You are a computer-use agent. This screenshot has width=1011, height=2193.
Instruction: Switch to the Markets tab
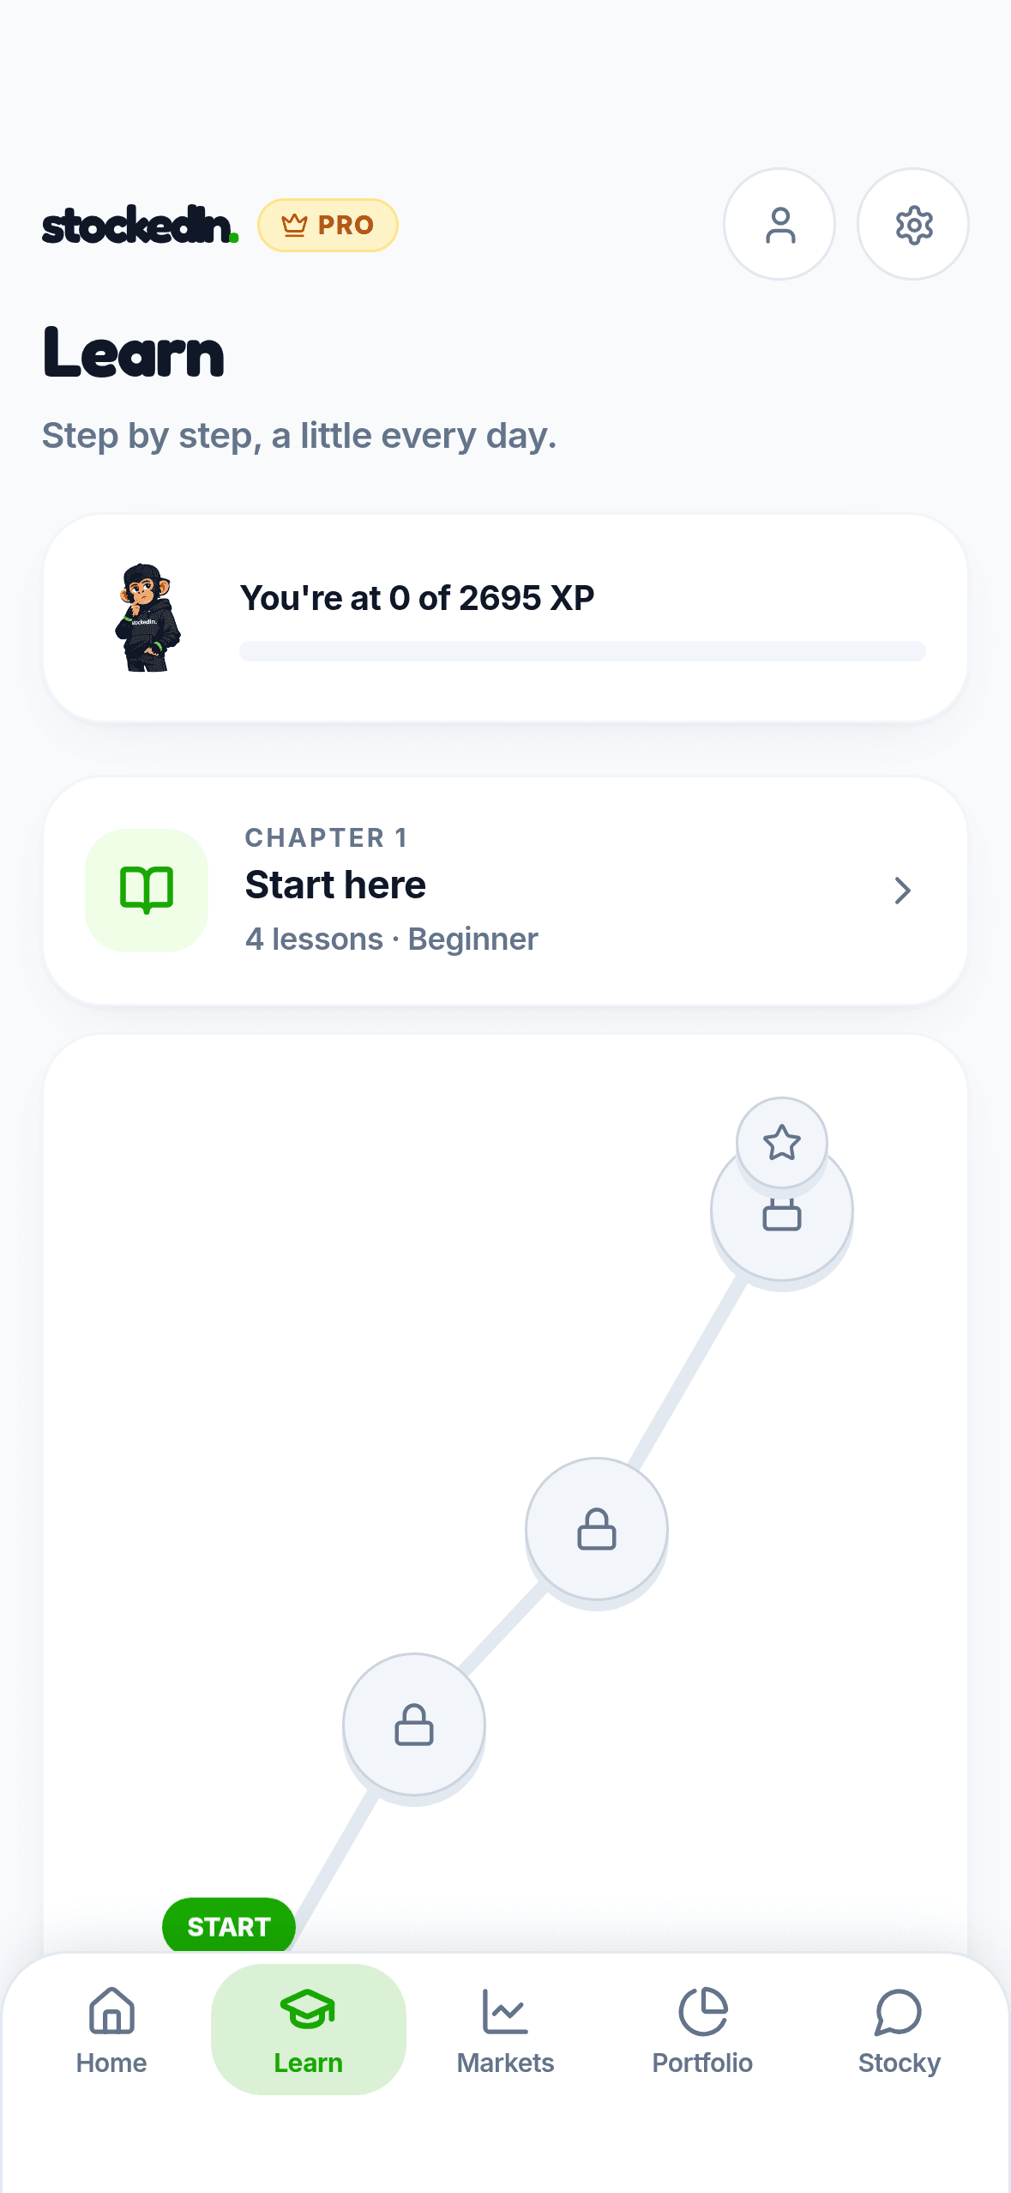pos(506,2030)
